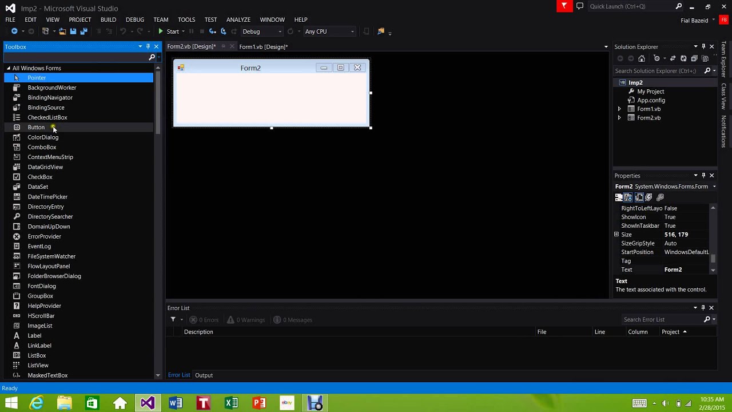Switch to Form1.vb [Design] tab
The width and height of the screenshot is (732, 412).
[263, 47]
